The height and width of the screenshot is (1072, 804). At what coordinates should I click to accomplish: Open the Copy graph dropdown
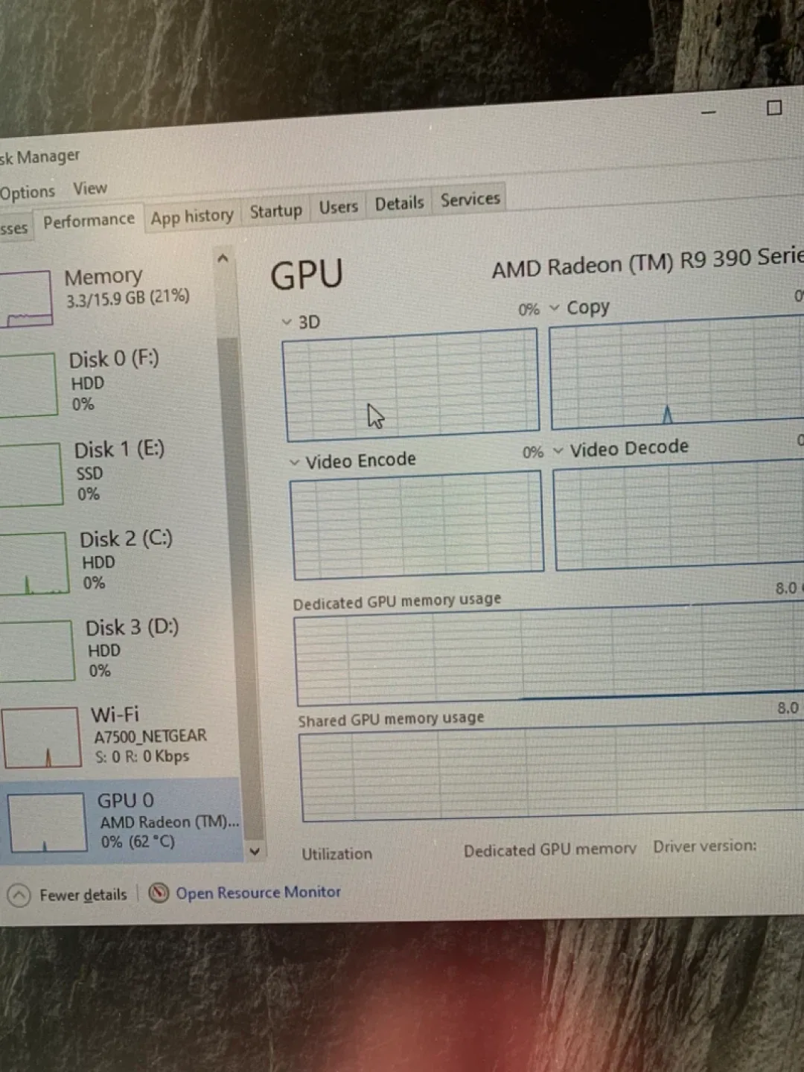coord(554,307)
